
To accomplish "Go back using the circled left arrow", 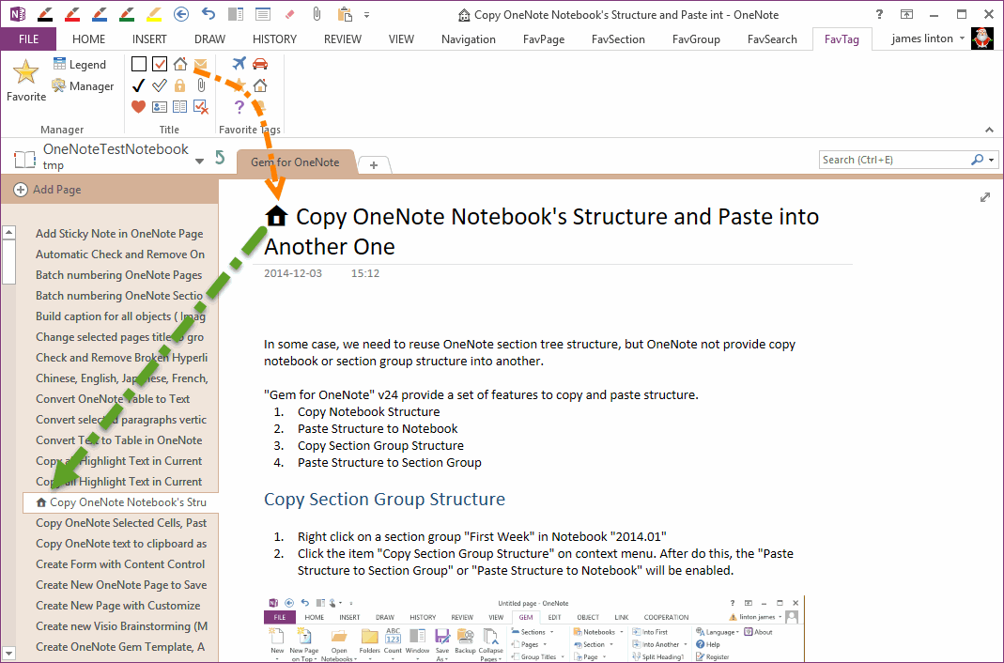I will click(181, 13).
